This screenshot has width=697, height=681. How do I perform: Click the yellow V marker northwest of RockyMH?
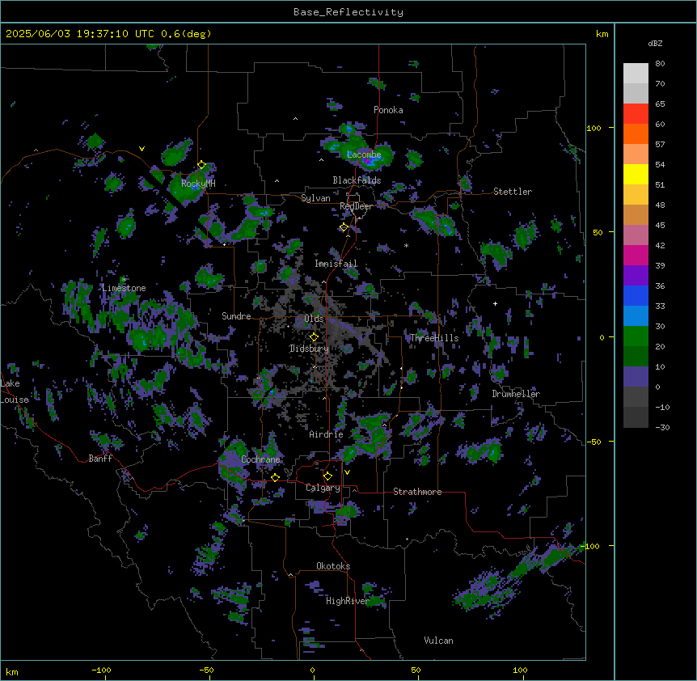pyautogui.click(x=142, y=149)
